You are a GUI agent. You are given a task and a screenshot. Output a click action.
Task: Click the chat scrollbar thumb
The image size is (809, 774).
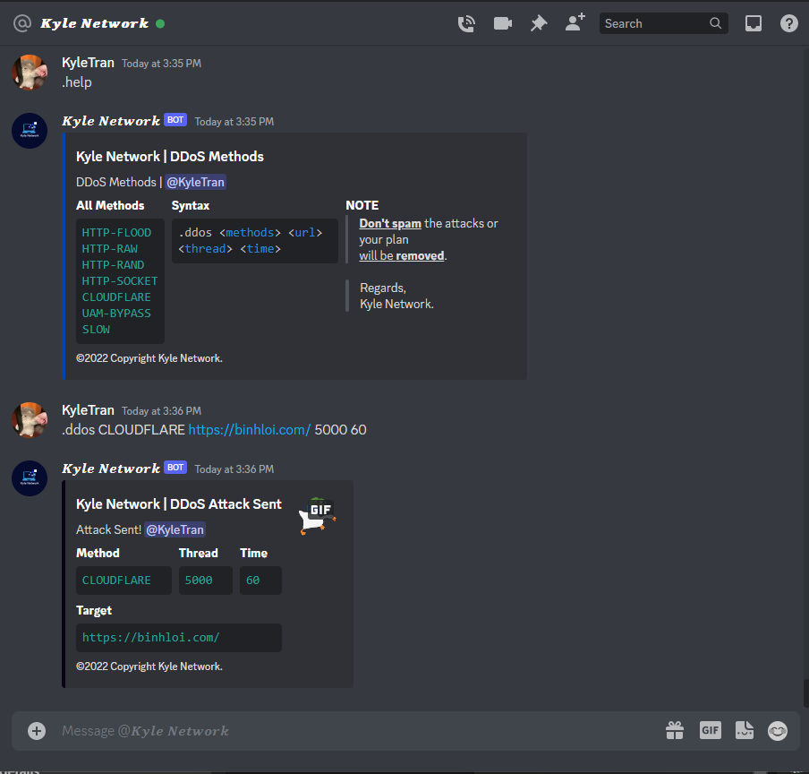[x=806, y=693]
